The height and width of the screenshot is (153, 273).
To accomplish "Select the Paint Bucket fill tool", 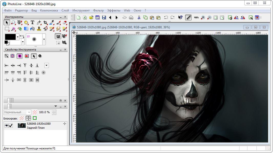I will 32,29.
